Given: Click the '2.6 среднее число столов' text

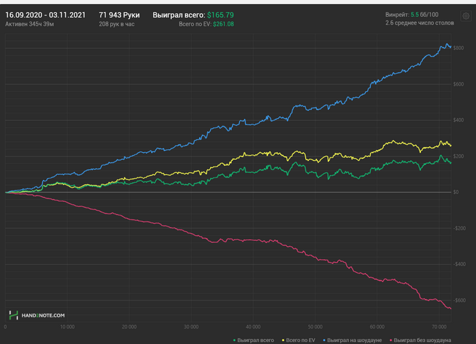Looking at the screenshot, I should click(420, 23).
